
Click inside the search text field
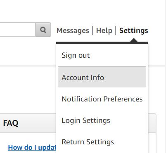tap(18, 30)
